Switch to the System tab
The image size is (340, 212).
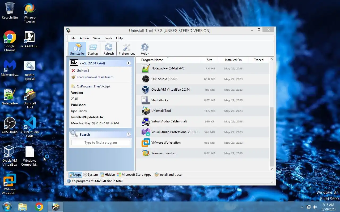pos(90,175)
